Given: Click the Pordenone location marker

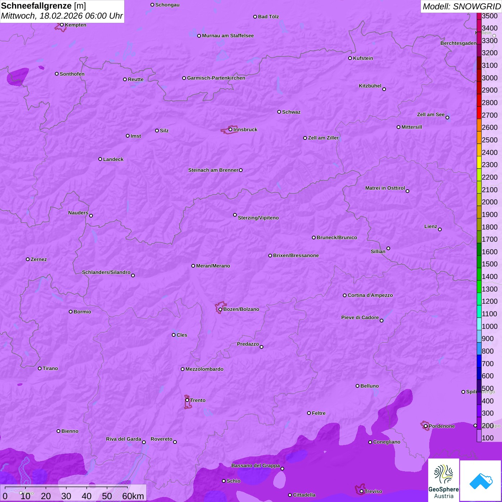Looking at the screenshot, I should [426, 426].
